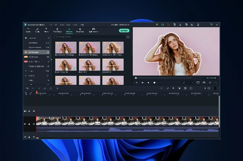Screen dimensions: 243x161
Task: Open the View menu
Action: coord(68,25)
